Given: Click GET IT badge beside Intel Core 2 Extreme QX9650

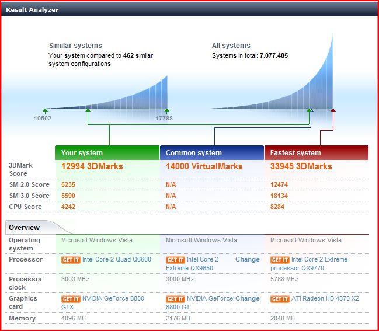Looking at the screenshot, I should (x=175, y=260).
